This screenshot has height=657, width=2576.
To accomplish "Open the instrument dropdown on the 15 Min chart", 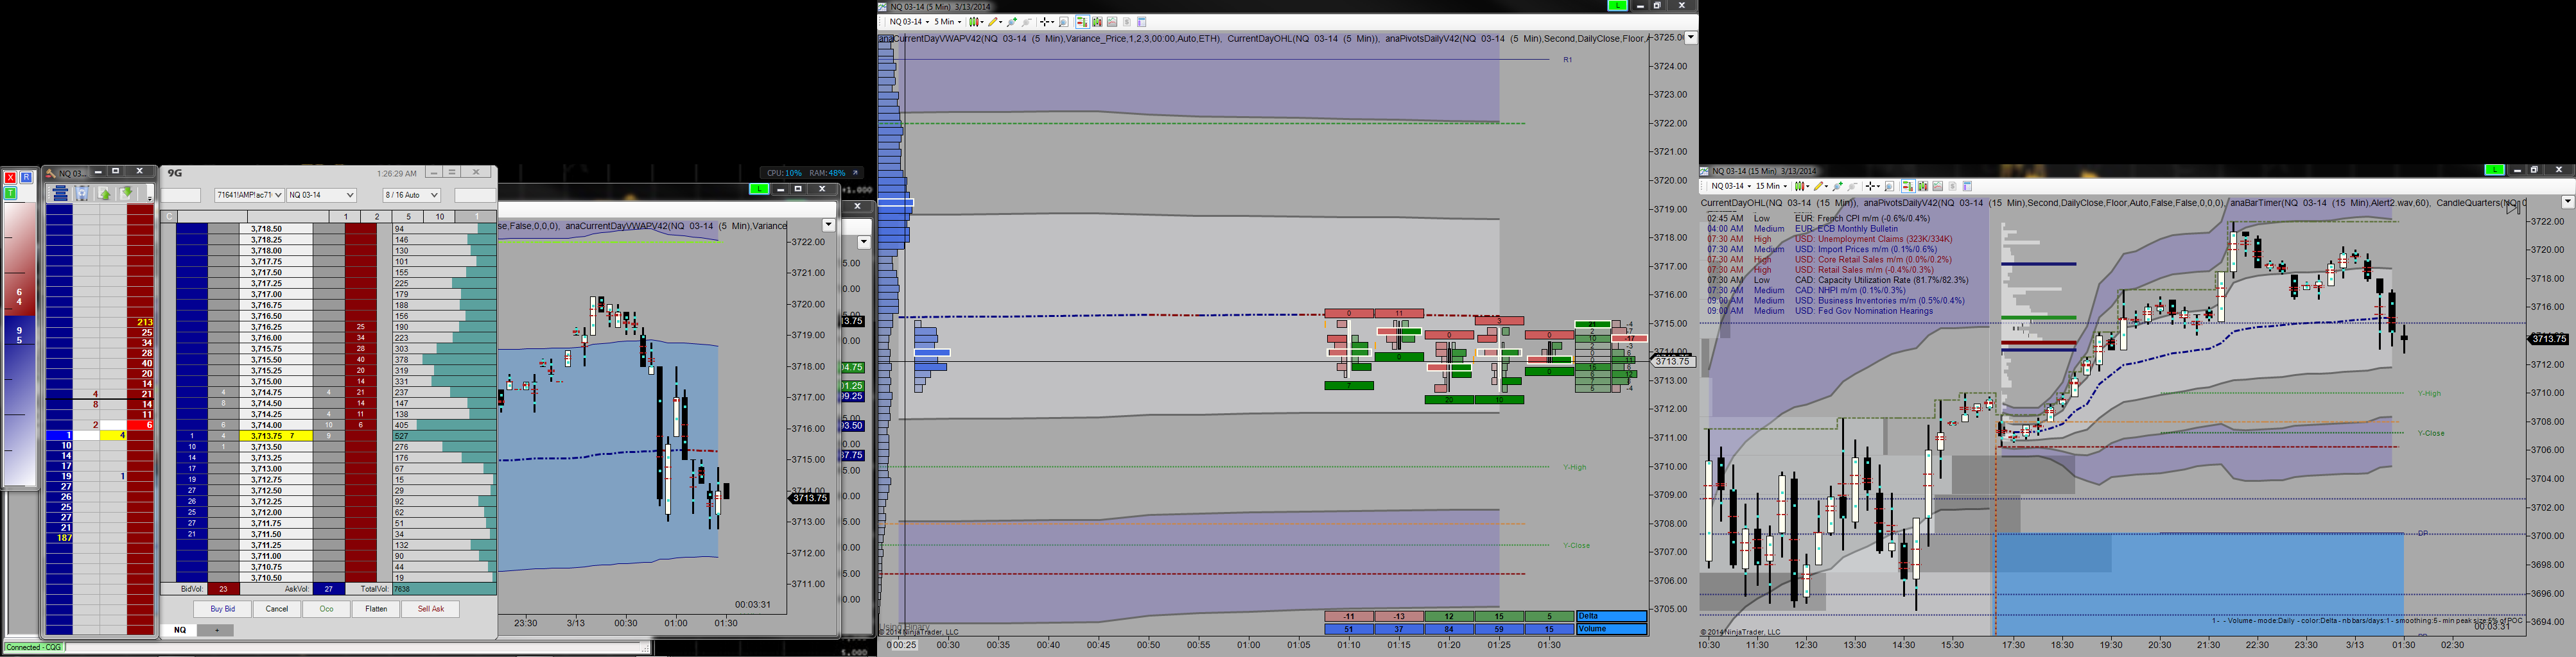I will 1732,186.
